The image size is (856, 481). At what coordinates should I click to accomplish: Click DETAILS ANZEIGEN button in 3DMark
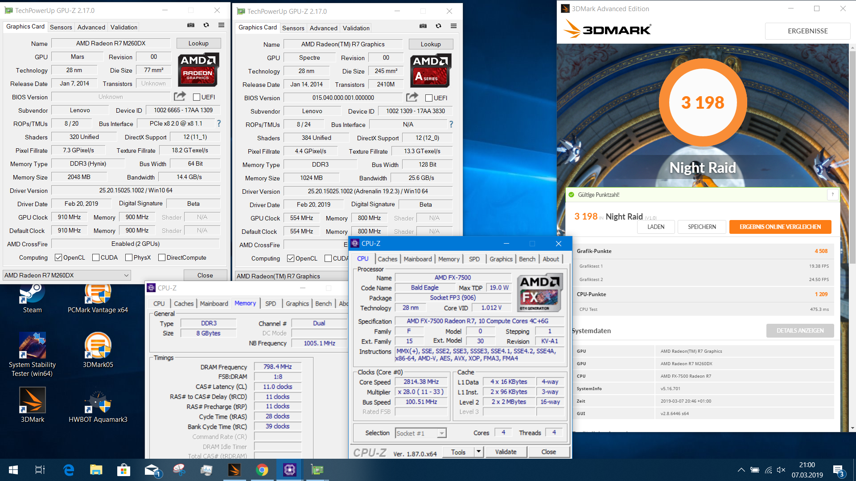pyautogui.click(x=800, y=330)
